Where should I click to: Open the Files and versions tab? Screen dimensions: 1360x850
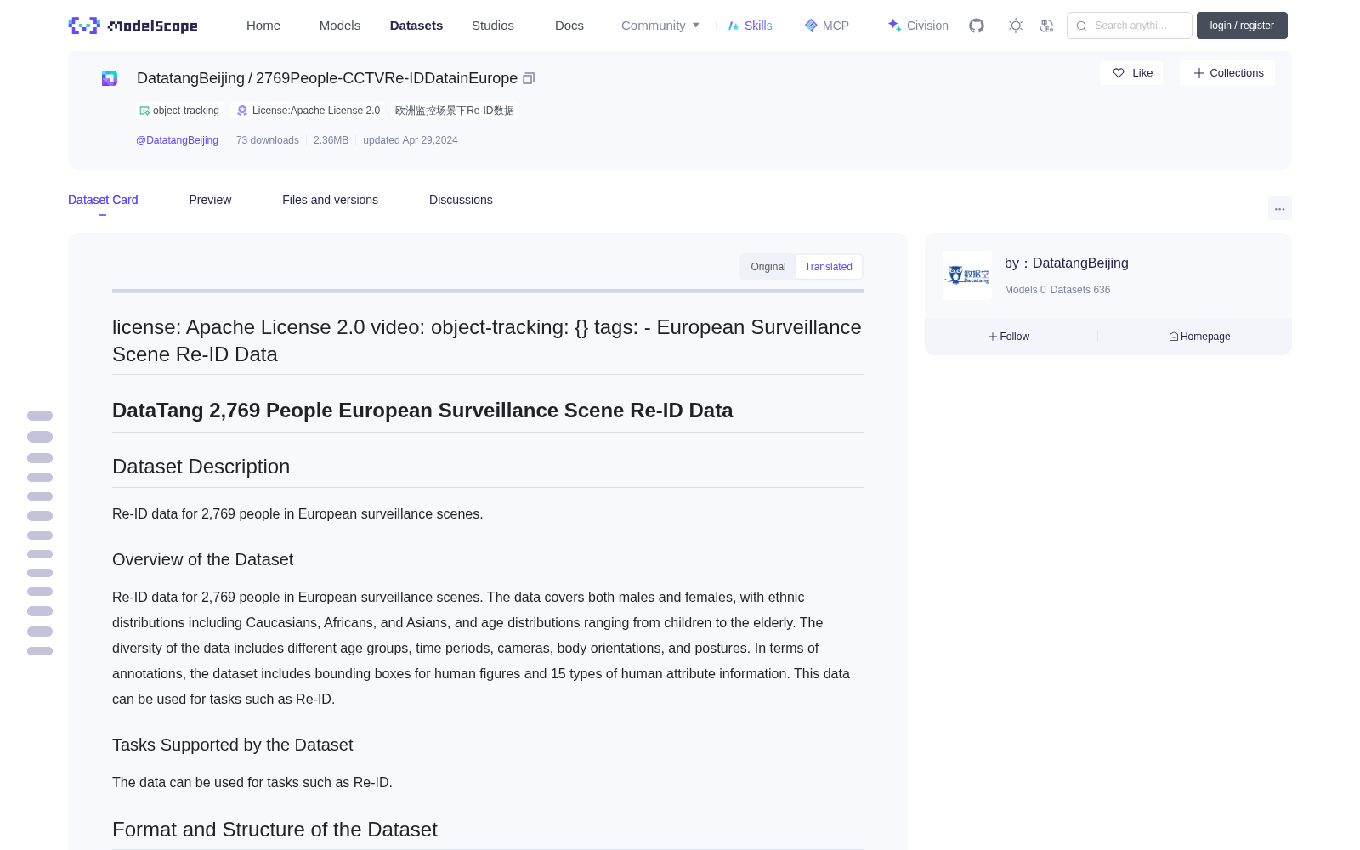click(x=330, y=200)
